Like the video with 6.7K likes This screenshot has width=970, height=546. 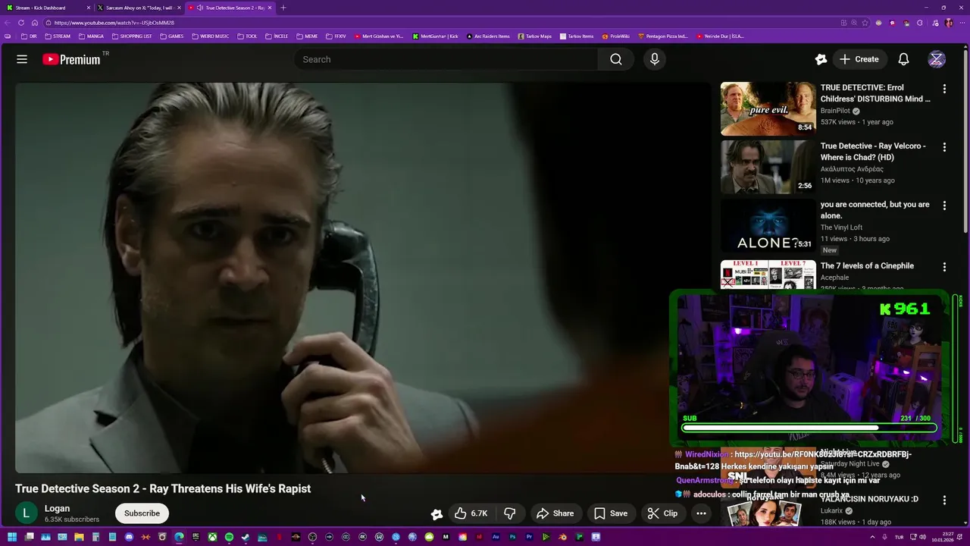click(x=471, y=513)
